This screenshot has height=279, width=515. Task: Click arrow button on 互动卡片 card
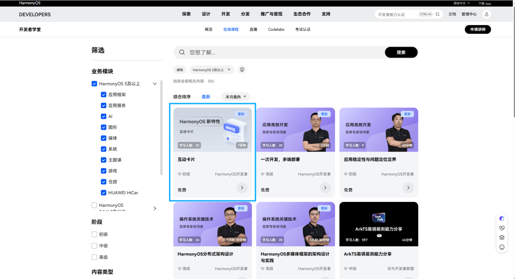point(242,188)
